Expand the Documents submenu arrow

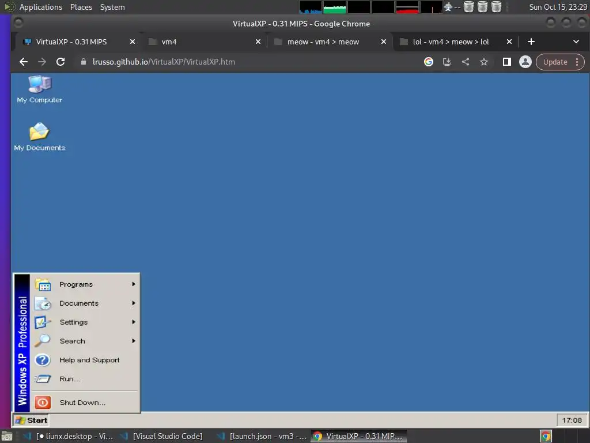click(x=134, y=303)
